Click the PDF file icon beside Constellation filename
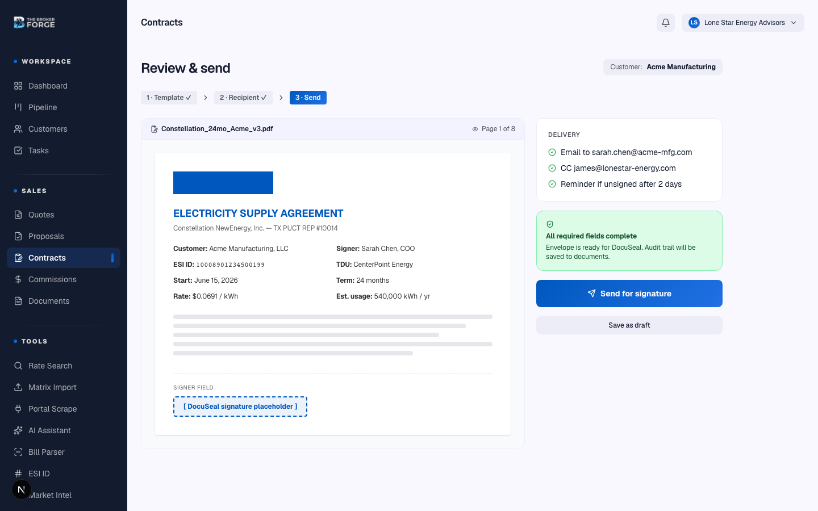 [x=155, y=129]
